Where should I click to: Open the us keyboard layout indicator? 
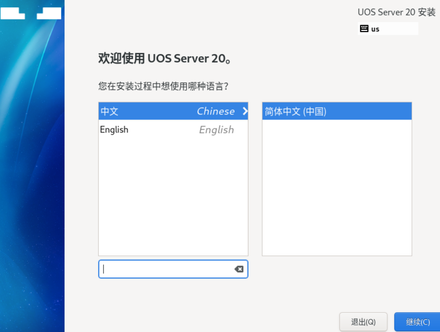point(388,28)
